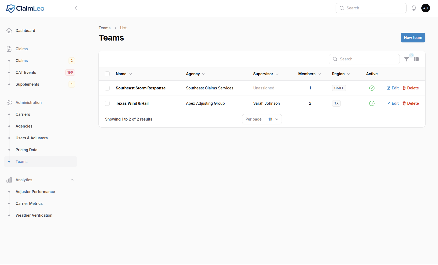Open the table filter funnel icon
The width and height of the screenshot is (438, 265).
(x=407, y=59)
